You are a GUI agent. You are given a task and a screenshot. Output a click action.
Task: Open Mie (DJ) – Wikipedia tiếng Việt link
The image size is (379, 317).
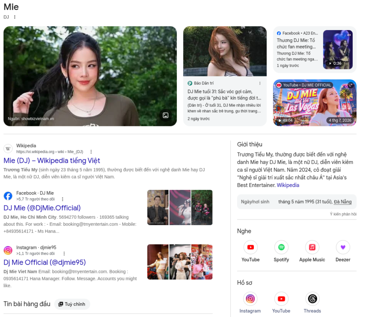pyautogui.click(x=52, y=160)
